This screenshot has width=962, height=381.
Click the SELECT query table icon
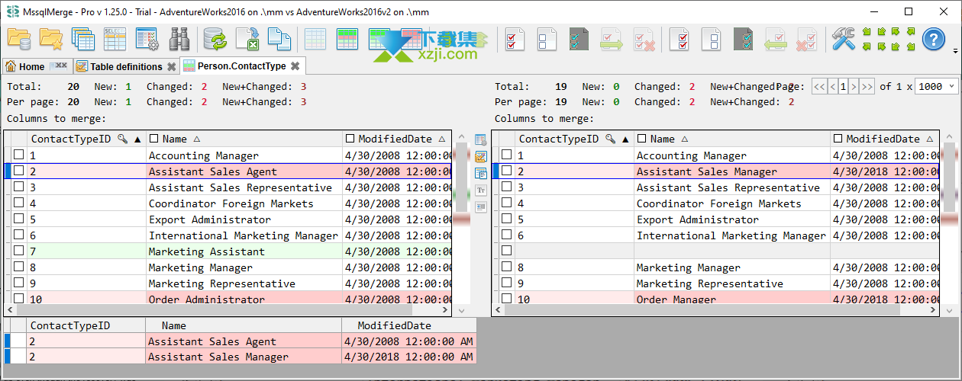pyautogui.click(x=115, y=39)
